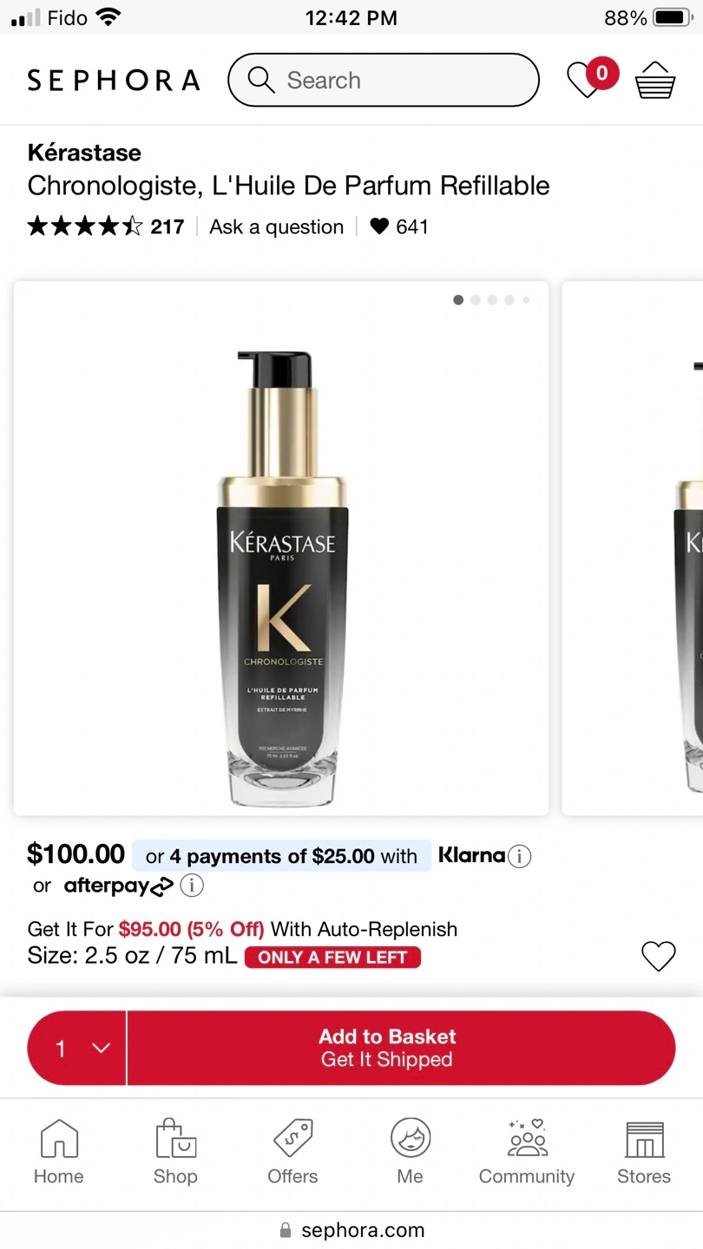Open the Offers tab
This screenshot has width=703, height=1249.
pyautogui.click(x=292, y=1150)
